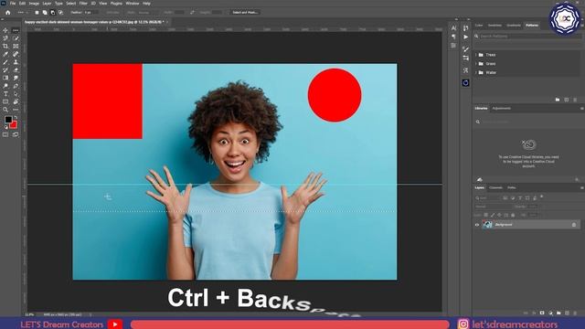Toggle Add to selection mode
The height and width of the screenshot is (329, 585).
point(45,12)
